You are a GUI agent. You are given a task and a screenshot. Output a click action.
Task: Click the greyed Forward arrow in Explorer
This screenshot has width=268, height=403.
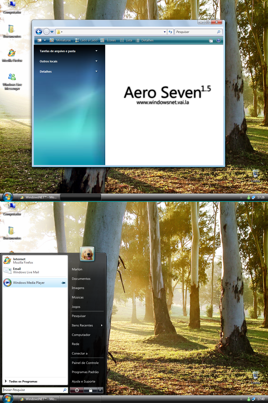46,32
